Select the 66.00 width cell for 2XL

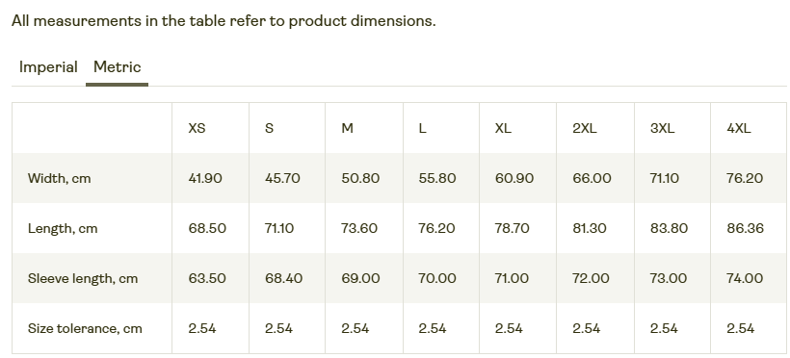tap(592, 178)
